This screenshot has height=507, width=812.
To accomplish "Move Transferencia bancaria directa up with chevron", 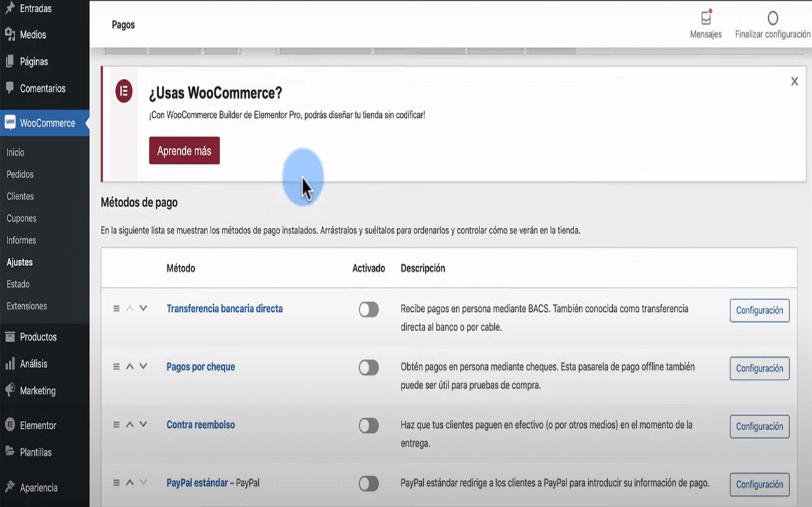I will pos(129,307).
